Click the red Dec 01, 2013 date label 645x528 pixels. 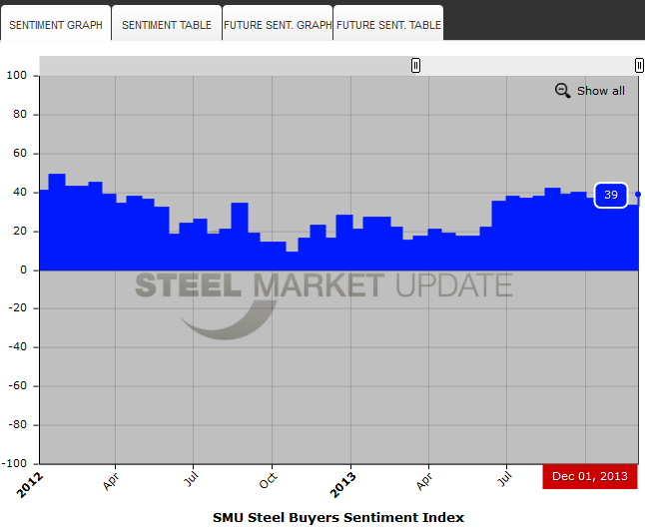pyautogui.click(x=589, y=476)
